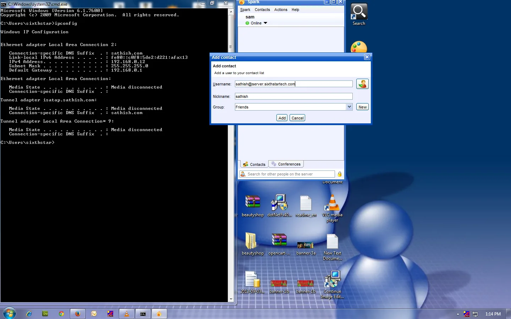Screen dimensions: 511x319
Task: Launch Internet Explorer from the taskbar
Action: coord(29,314)
